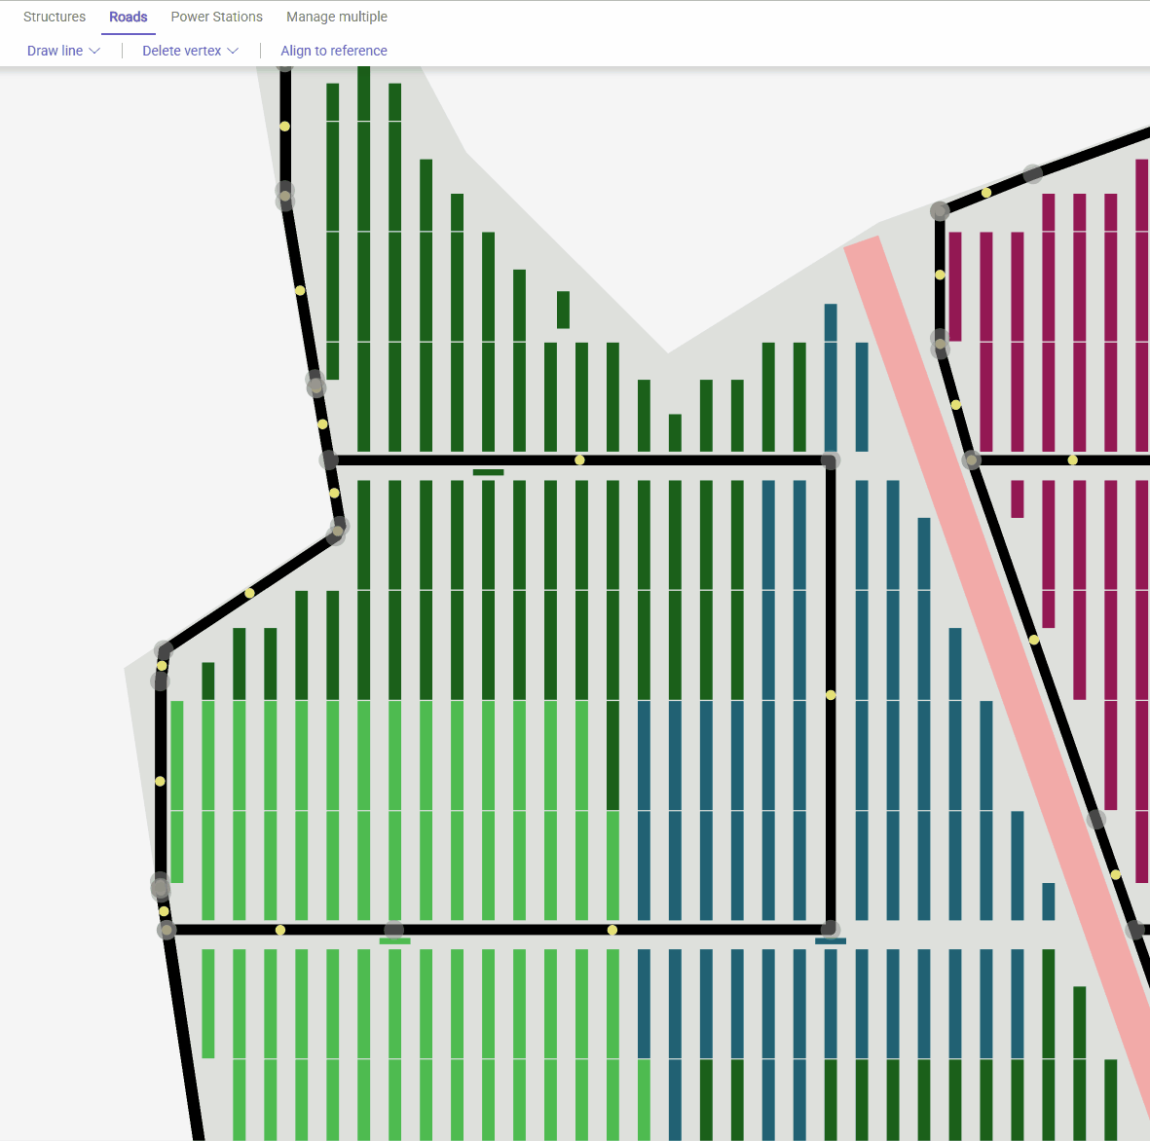This screenshot has height=1141, width=1150.
Task: Click yellow midpoint on central vertical road
Action: (x=831, y=695)
